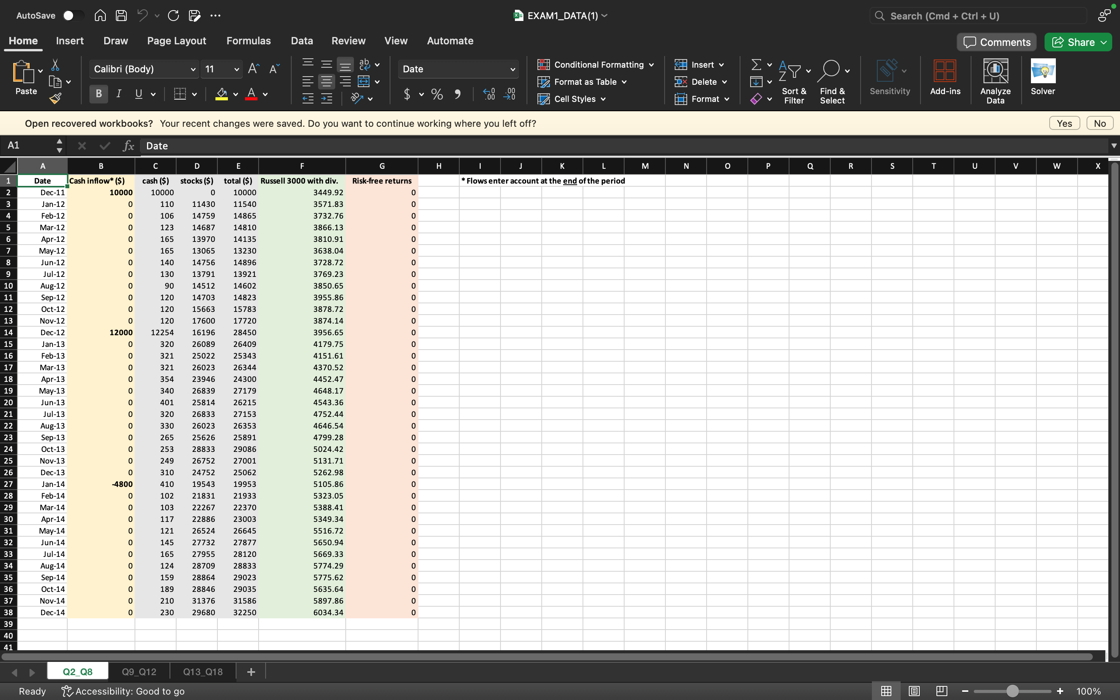Click Yes to open recovered workbooks
The width and height of the screenshot is (1120, 700).
1064,124
